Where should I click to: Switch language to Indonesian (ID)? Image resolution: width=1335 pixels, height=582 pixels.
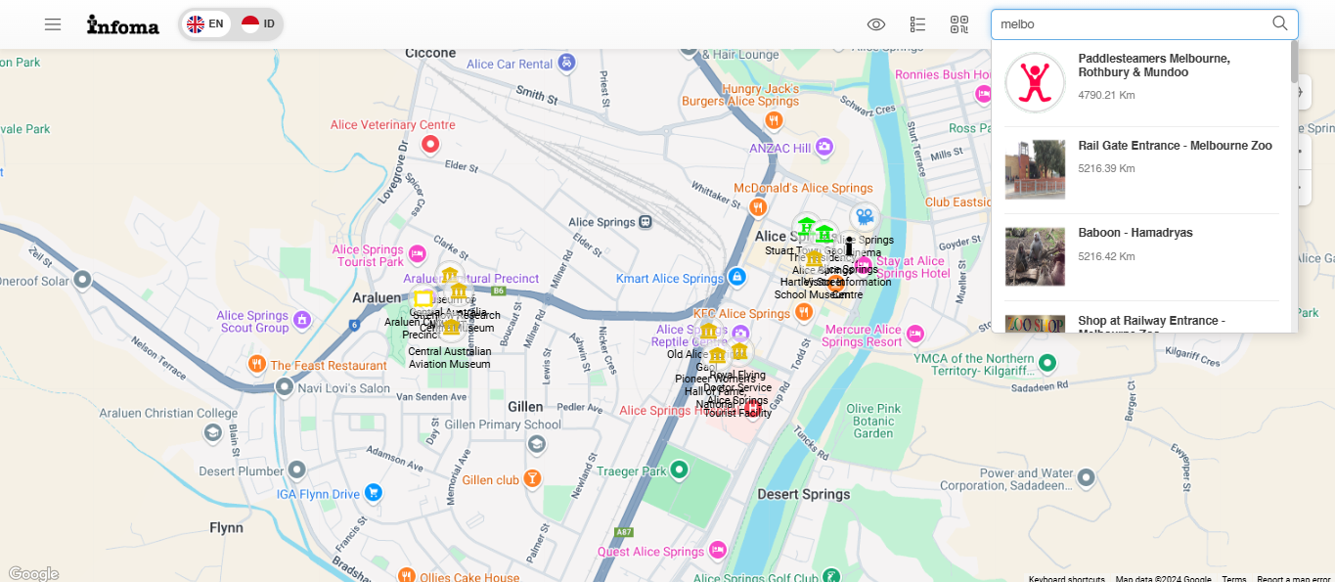coord(259,24)
